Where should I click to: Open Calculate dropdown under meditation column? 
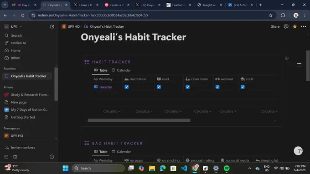click(144, 111)
